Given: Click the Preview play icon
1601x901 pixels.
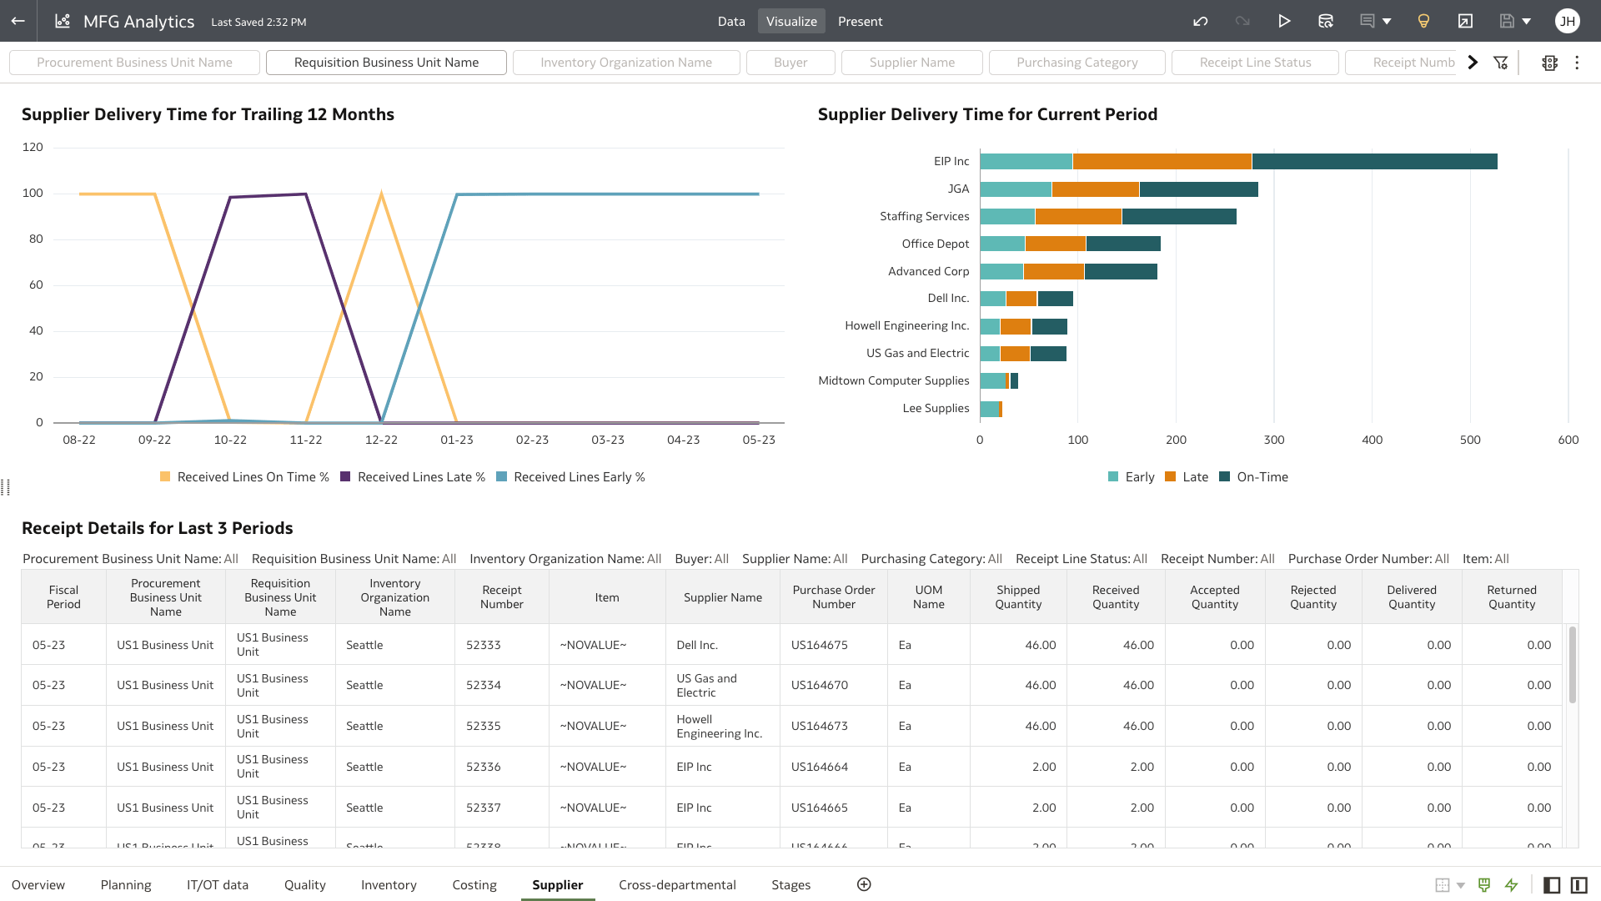Looking at the screenshot, I should coord(1284,21).
